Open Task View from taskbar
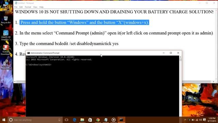This screenshot has height=123, width=218. point(66,120)
